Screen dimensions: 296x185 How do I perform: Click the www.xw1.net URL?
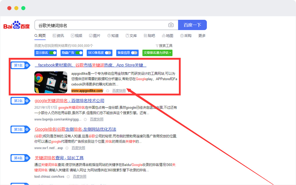[x=49, y=148]
